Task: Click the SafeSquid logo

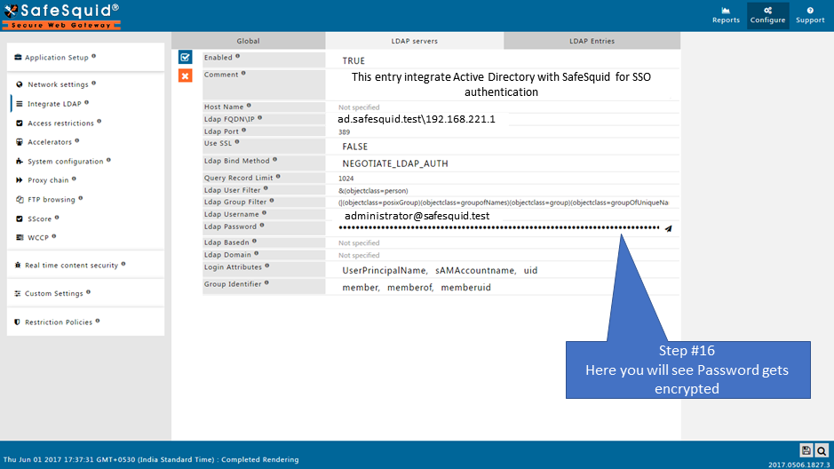Action: (x=61, y=16)
